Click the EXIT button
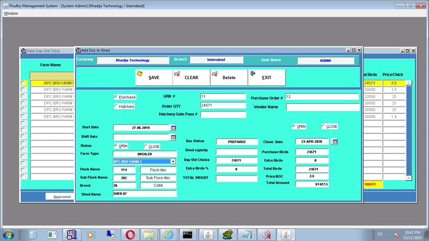Image resolution: width=429 pixels, height=241 pixels. coord(266,77)
